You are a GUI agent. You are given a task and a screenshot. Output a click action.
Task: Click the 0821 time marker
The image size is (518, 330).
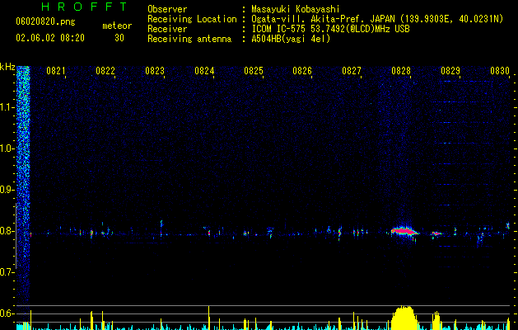click(x=55, y=71)
